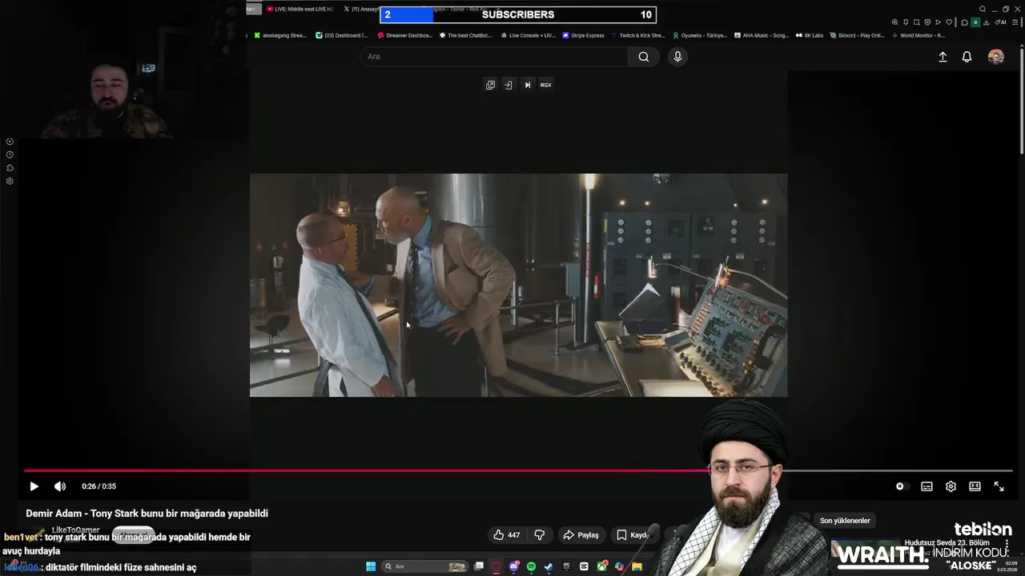Click the browser heart favorites icon
This screenshot has height=576, width=1025.
(949, 22)
